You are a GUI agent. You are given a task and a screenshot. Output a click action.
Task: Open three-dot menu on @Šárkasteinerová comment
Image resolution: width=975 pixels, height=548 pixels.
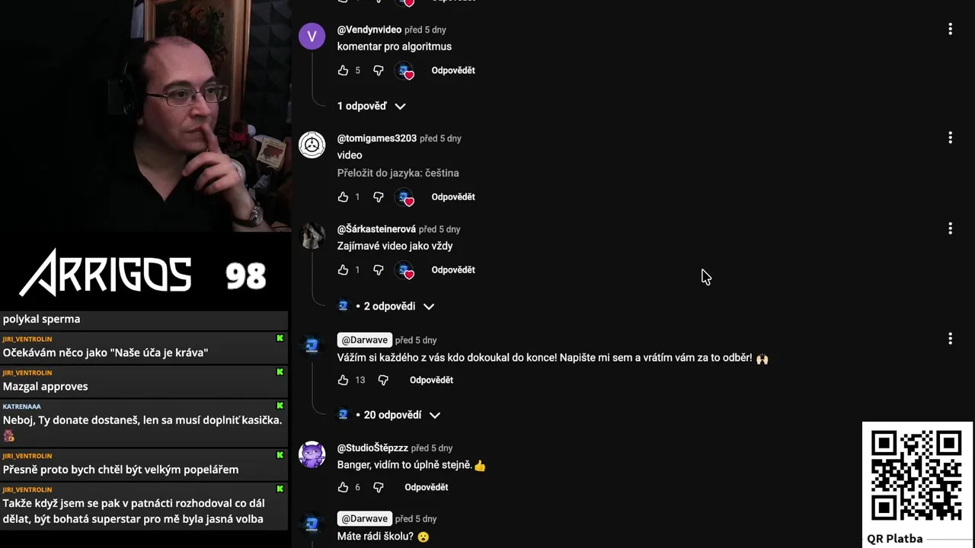pos(950,228)
